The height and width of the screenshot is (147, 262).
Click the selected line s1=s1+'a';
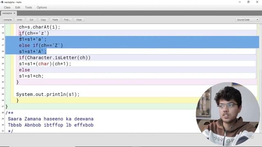click(x=33, y=39)
